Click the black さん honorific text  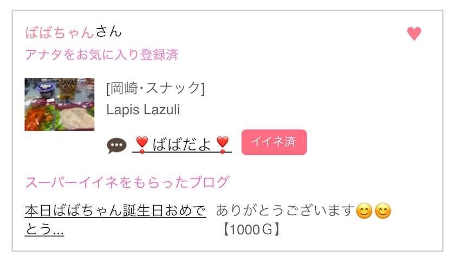[x=109, y=32]
